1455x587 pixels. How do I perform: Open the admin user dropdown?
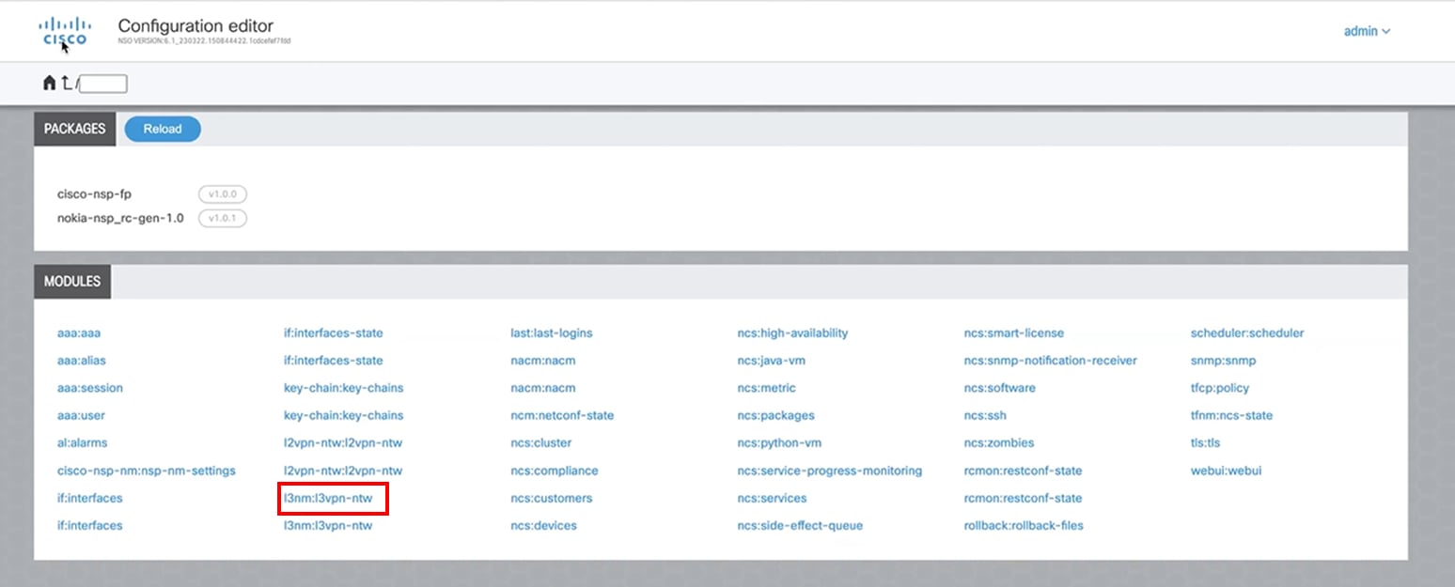tap(1367, 31)
